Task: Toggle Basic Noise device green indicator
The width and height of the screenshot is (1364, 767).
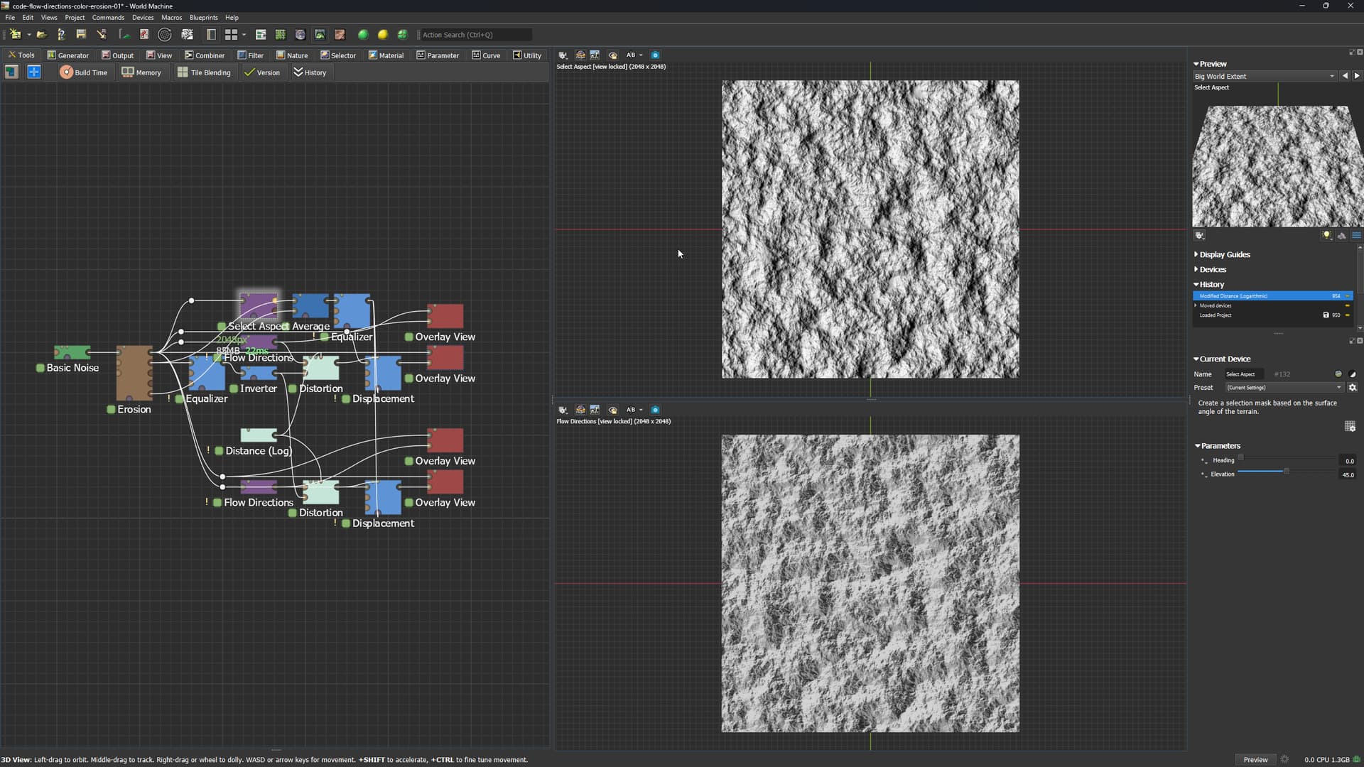Action: point(40,368)
